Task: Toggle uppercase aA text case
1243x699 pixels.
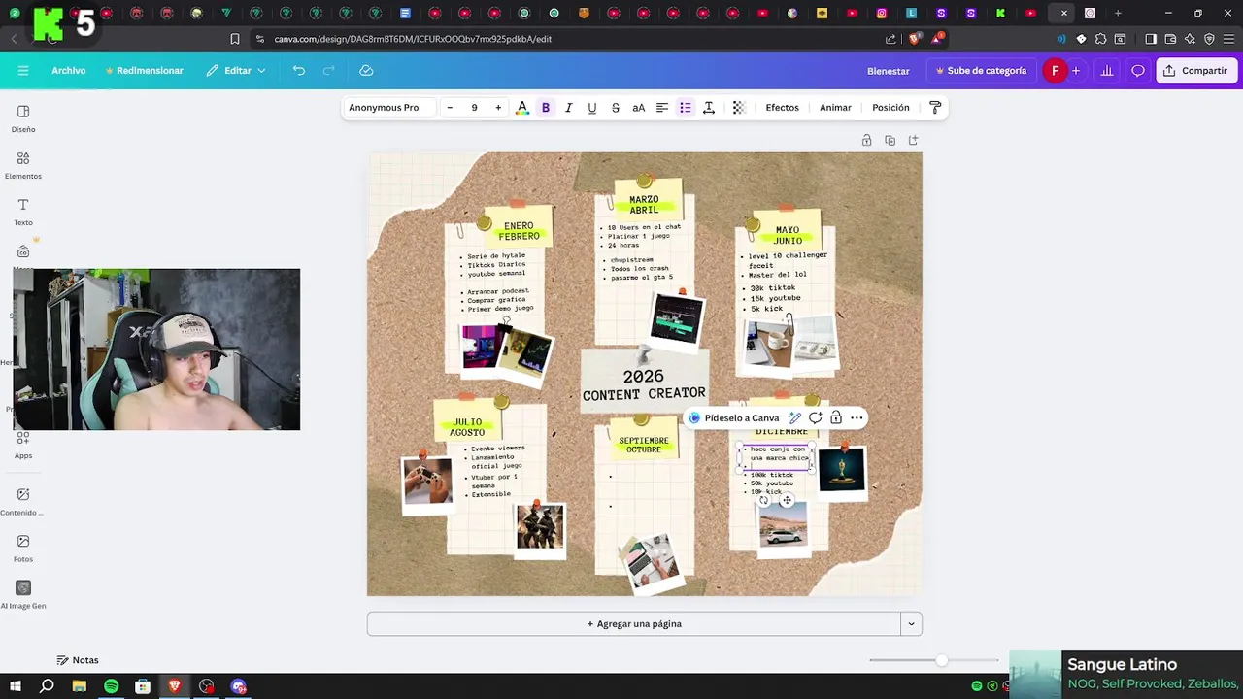Action: (639, 108)
